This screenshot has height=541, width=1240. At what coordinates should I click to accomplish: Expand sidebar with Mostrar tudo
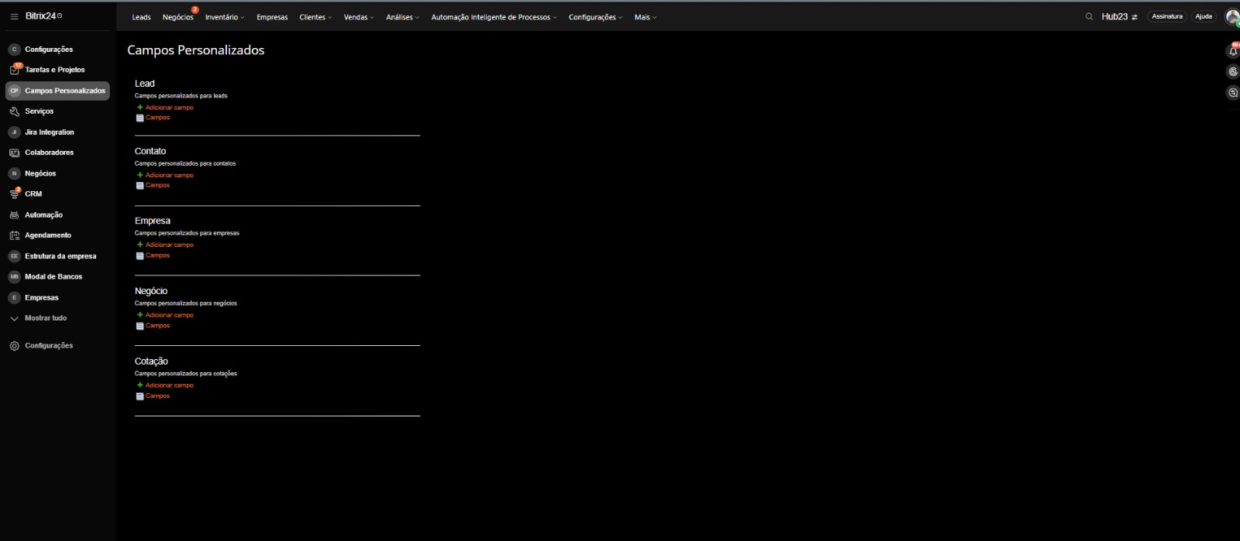point(45,318)
